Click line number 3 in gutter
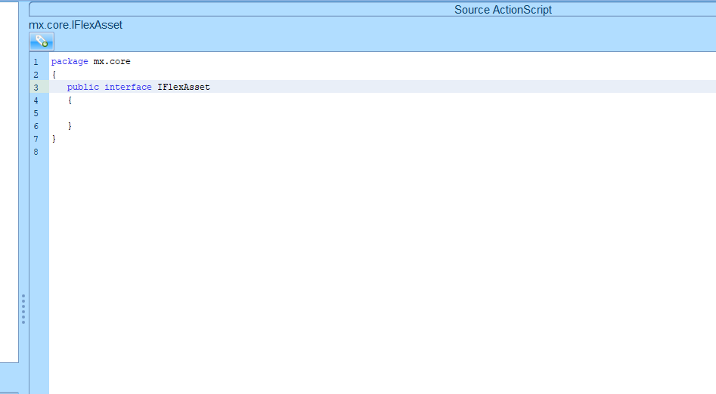Viewport: 716px width, 394px height. 36,87
